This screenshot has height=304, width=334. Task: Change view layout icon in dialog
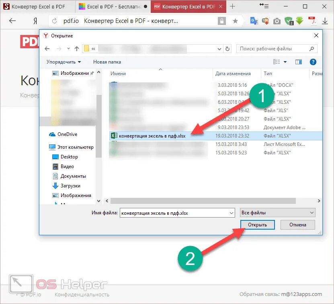tap(277, 62)
